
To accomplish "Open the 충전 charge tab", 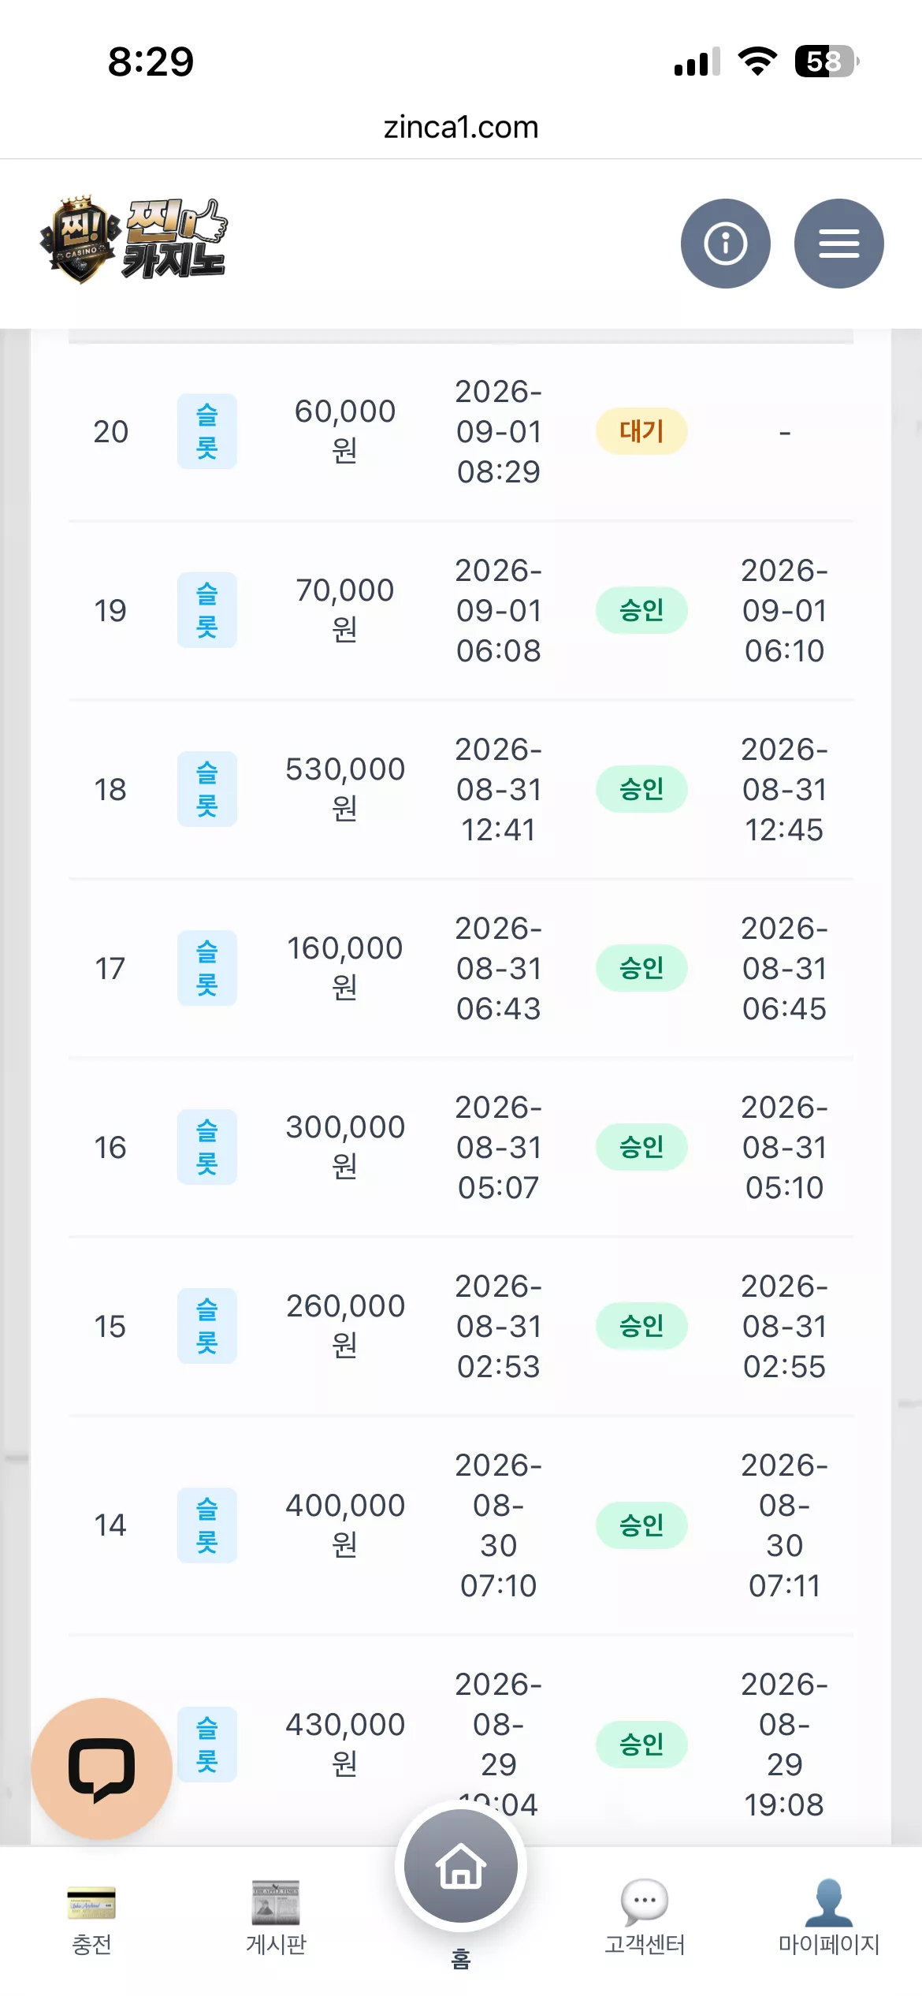I will 91,1918.
